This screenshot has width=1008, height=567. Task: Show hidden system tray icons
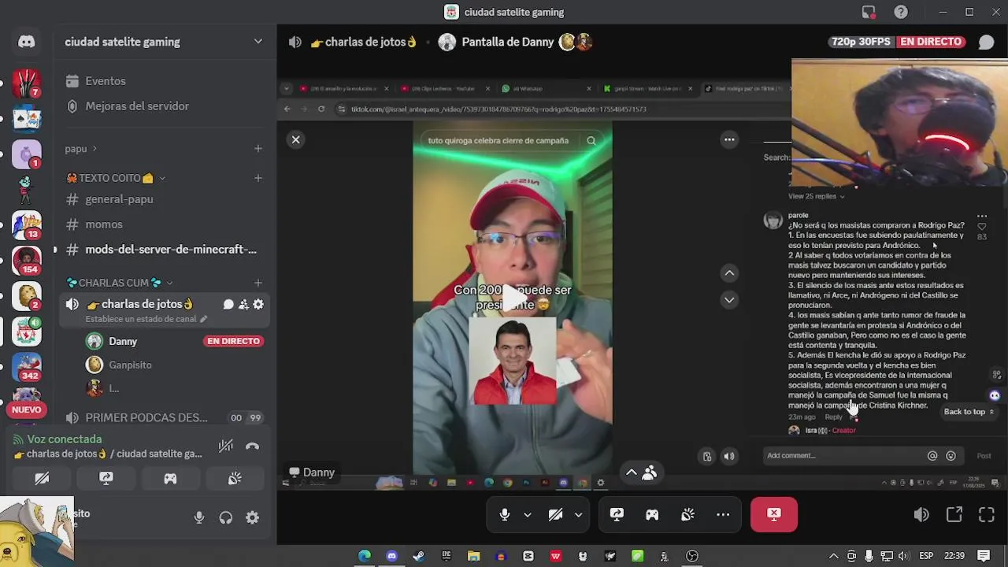point(833,556)
